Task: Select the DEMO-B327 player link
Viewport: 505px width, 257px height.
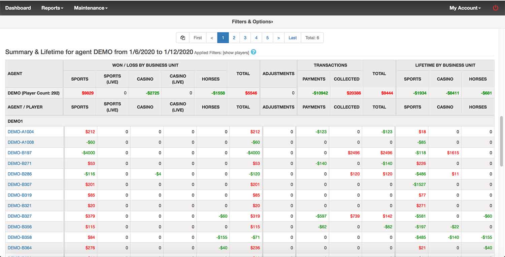Action: pyautogui.click(x=20, y=216)
